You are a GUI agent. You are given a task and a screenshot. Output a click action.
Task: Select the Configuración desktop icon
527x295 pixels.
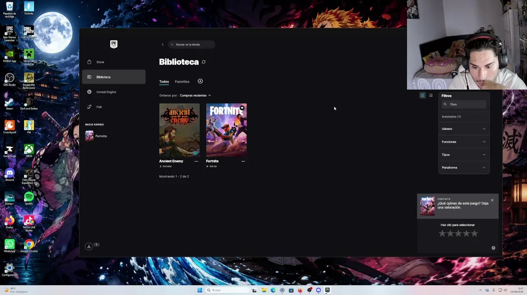(x=9, y=270)
